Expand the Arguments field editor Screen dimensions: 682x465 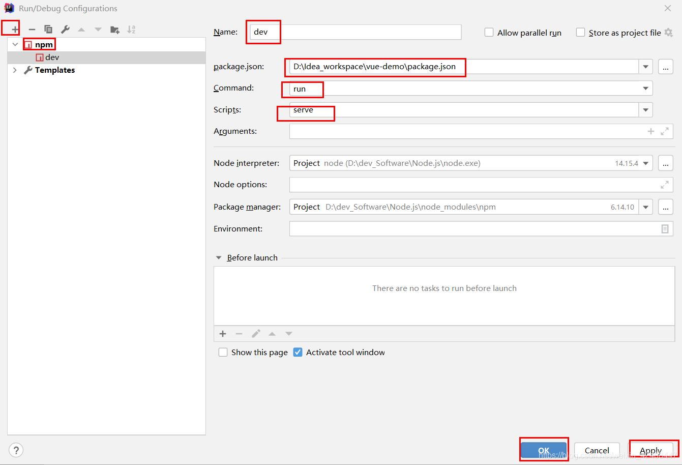click(665, 131)
